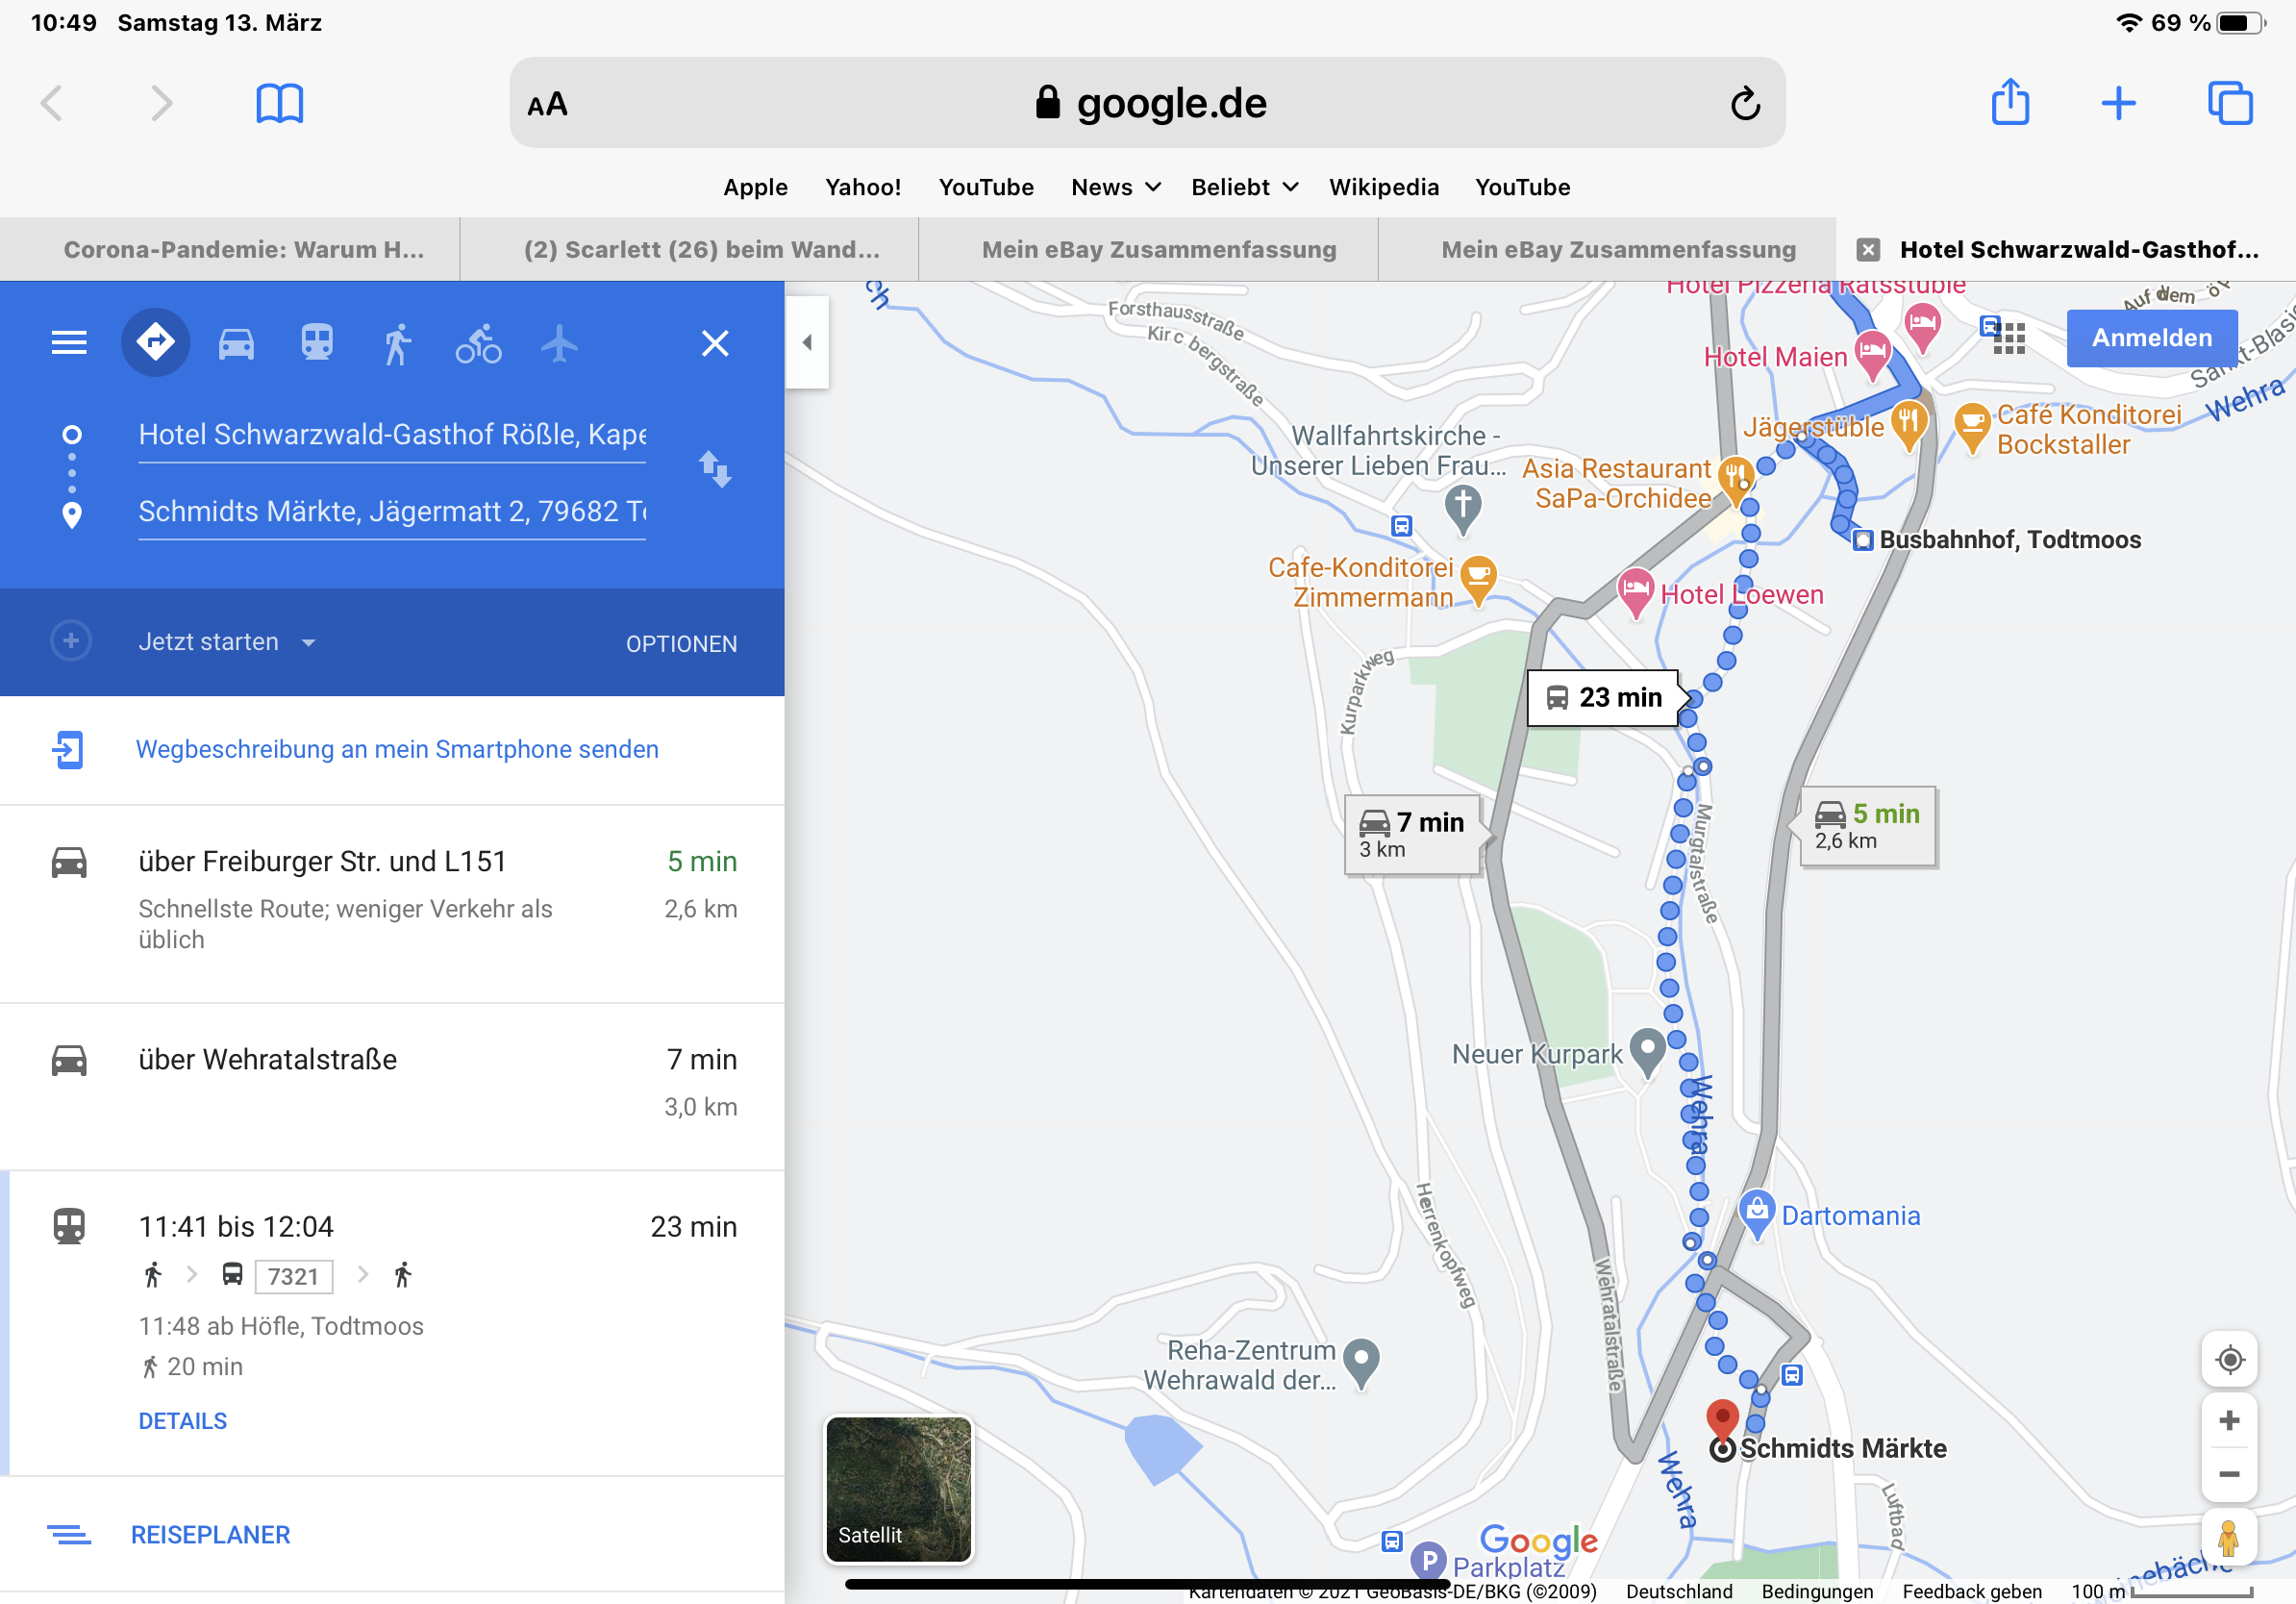This screenshot has width=2296, height=1604.
Task: Edit destination Schmidts Märkte field
Action: pos(392,511)
